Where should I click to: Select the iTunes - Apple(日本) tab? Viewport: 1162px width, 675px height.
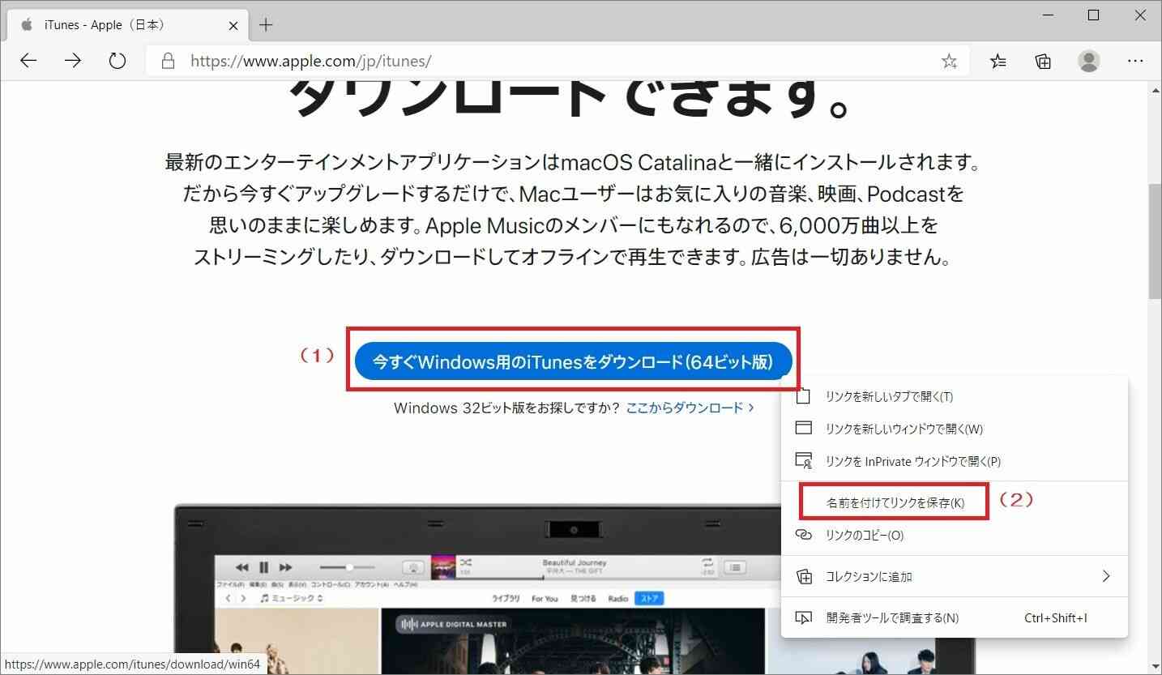point(127,25)
